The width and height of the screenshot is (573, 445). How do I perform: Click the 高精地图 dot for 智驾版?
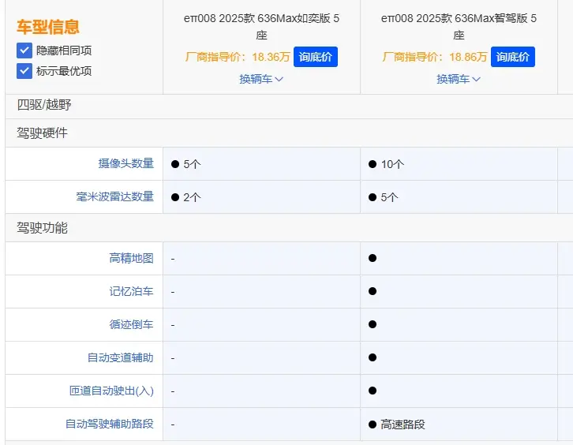[x=373, y=258]
